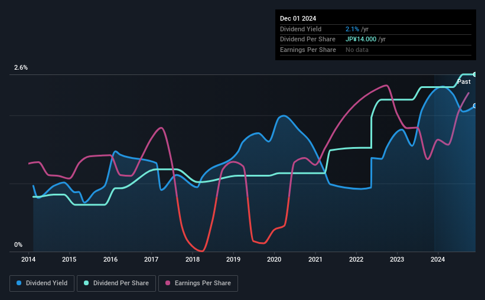This screenshot has width=485, height=300.
Task: Select the 2024 x-axis label
Action: (x=438, y=259)
